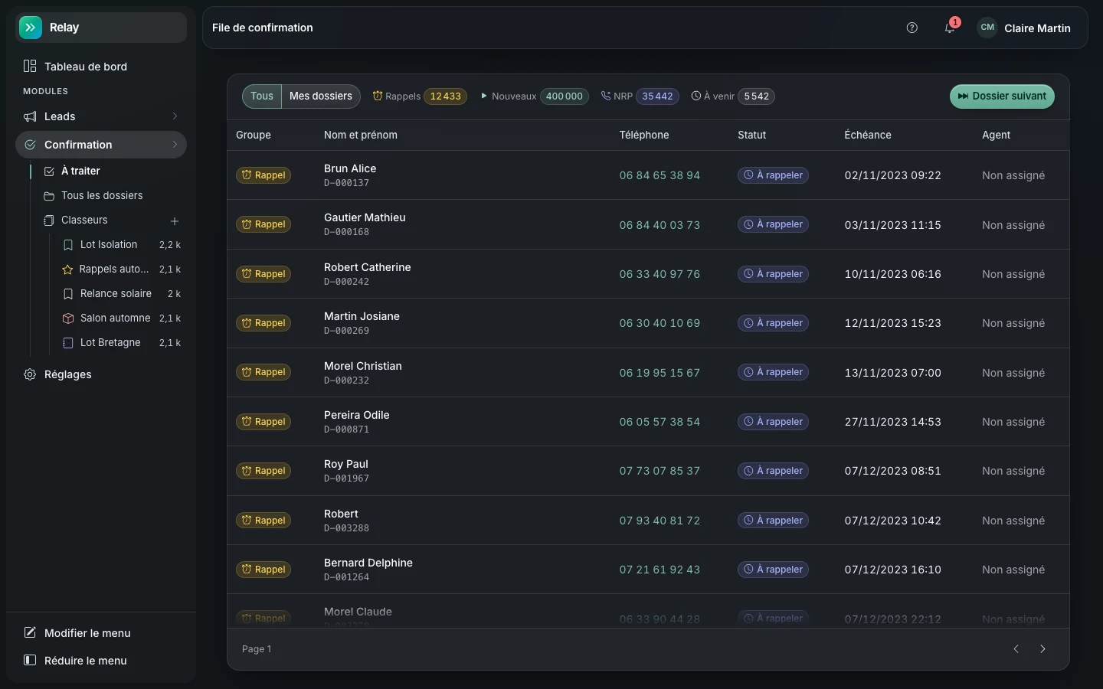Switch filter to Tous
The height and width of the screenshot is (689, 1103).
tap(262, 96)
